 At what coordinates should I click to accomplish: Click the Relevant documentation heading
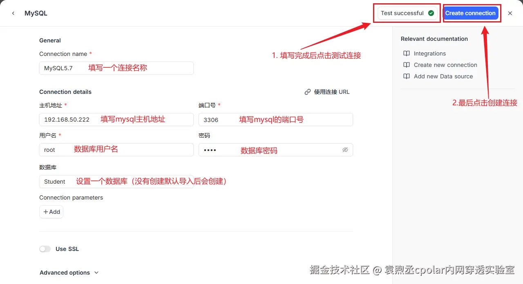tap(434, 39)
